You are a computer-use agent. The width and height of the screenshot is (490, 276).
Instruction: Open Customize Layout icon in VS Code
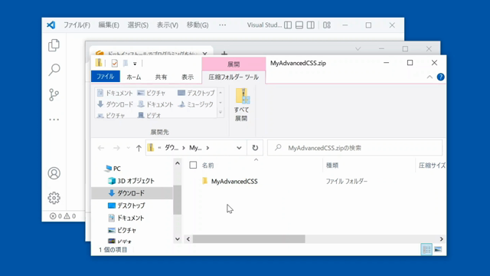(x=327, y=25)
